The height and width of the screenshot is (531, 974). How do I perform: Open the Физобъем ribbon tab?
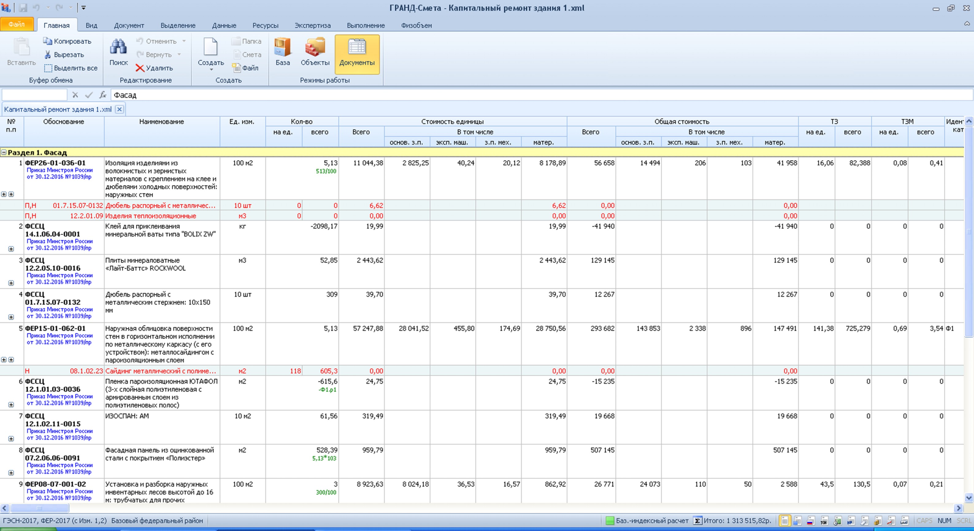tap(416, 25)
